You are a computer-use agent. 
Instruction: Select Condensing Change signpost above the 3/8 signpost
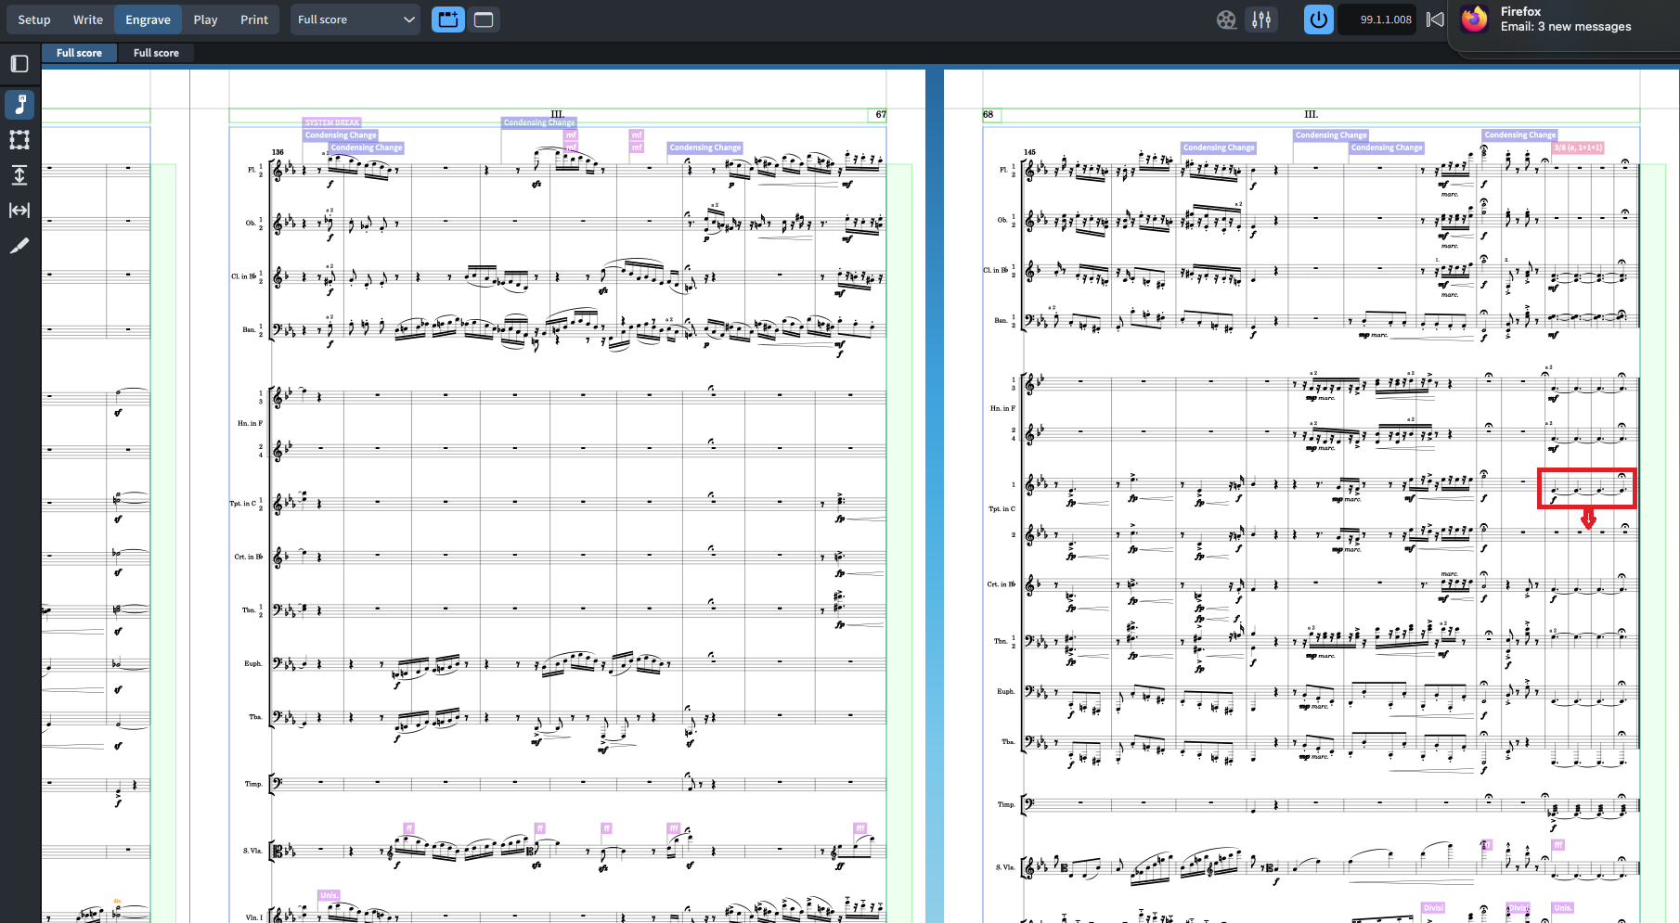[1519, 135]
